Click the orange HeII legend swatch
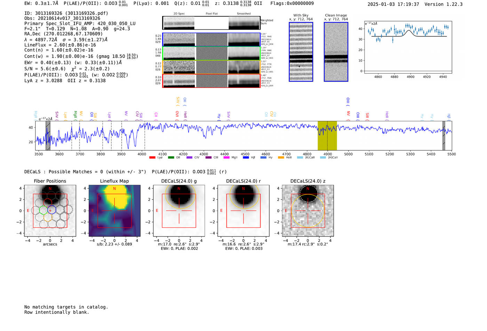Viewport: 487px width, 331px height. [x=281, y=157]
